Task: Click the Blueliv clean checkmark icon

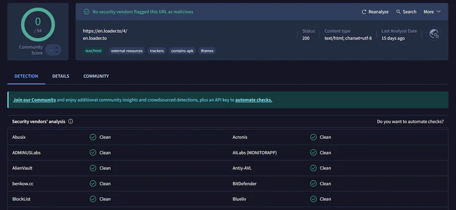Action: (x=313, y=199)
